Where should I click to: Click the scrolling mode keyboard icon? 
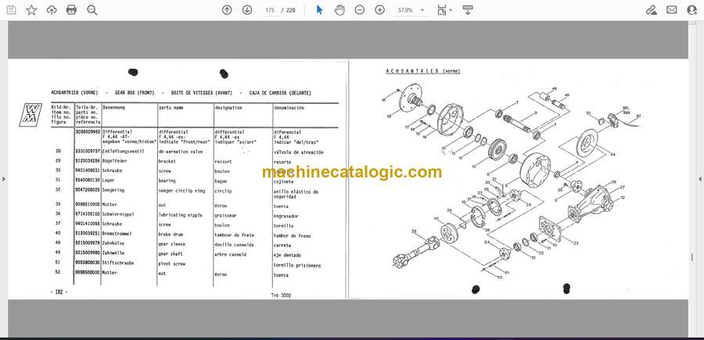coord(468,10)
